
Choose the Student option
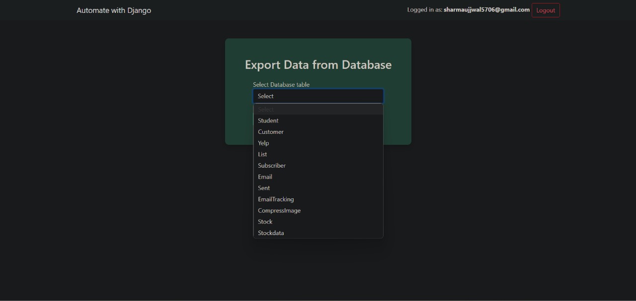point(318,120)
